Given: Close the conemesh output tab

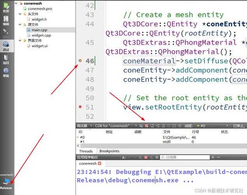Looking at the screenshot, I should point(100,164).
